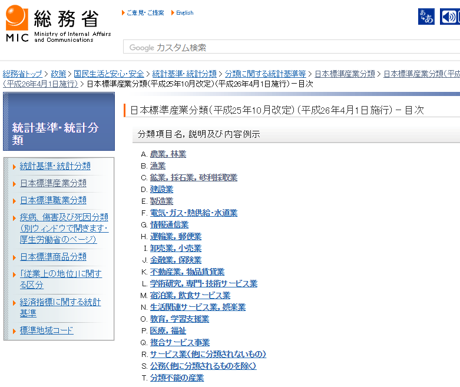The height and width of the screenshot is (387, 460).
Task: Click the 分類項目名，説明及び内容例示 heading text
Action: pos(198,134)
